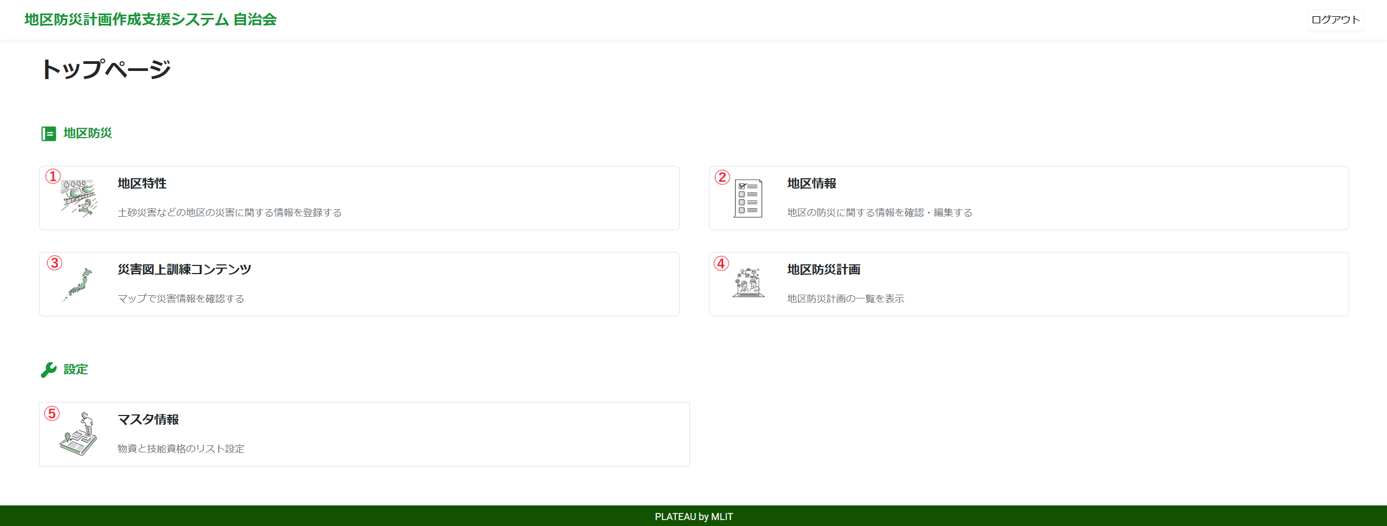This screenshot has height=526, width=1387.
Task: Click the red circled number 1 marker
Action: pos(53,177)
